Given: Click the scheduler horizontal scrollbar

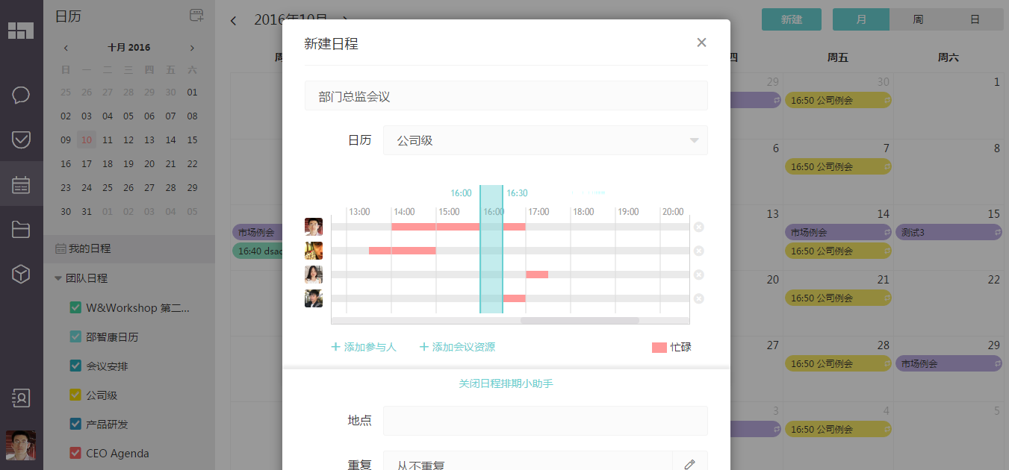Looking at the screenshot, I should (580, 321).
